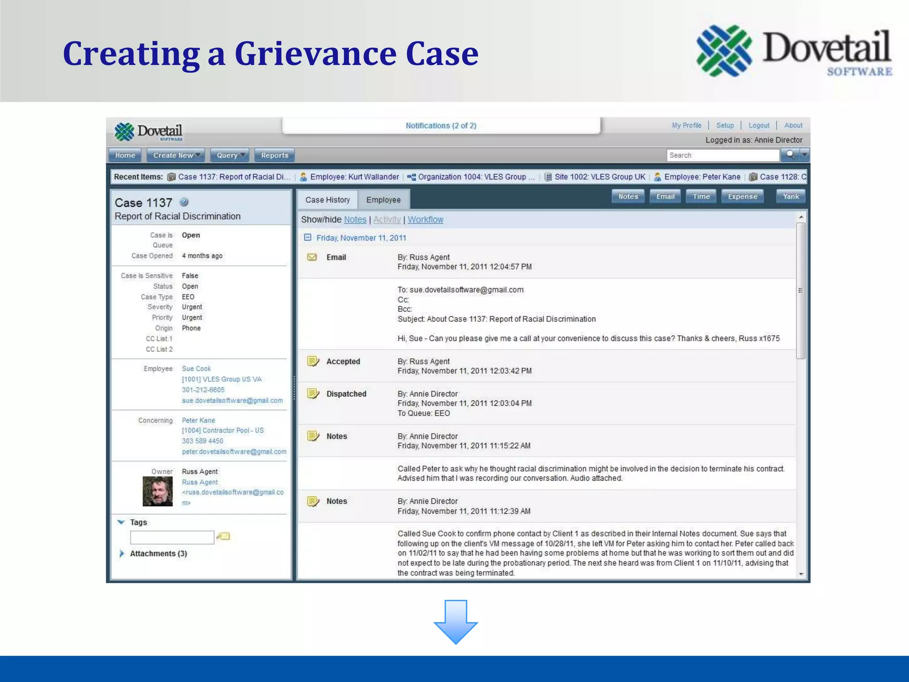Click the case history vertical scrollbar thumb
The height and width of the screenshot is (682, 909).
pos(801,291)
